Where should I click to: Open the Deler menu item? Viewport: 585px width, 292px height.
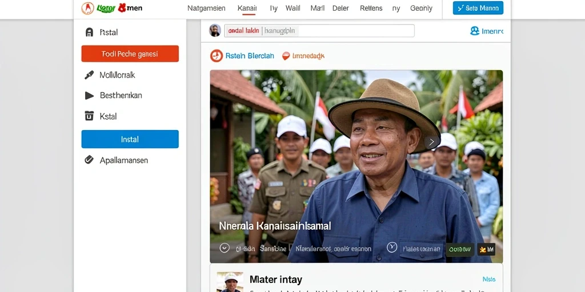(340, 8)
